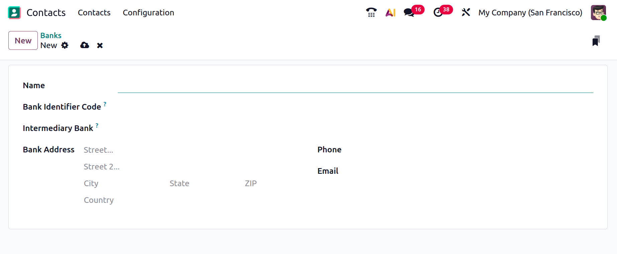Screen dimensions: 617x254
Task: Click the New button
Action: pos(23,40)
